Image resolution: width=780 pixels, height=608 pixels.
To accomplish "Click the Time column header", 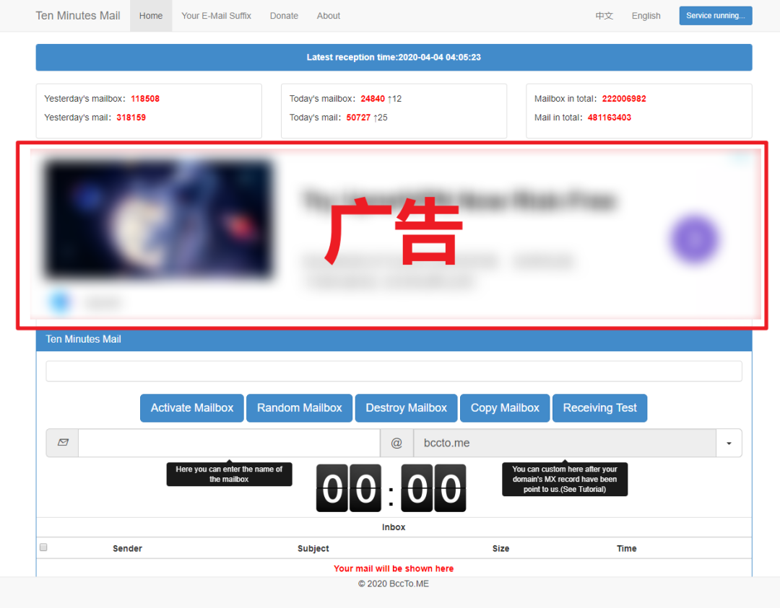I will [x=626, y=548].
